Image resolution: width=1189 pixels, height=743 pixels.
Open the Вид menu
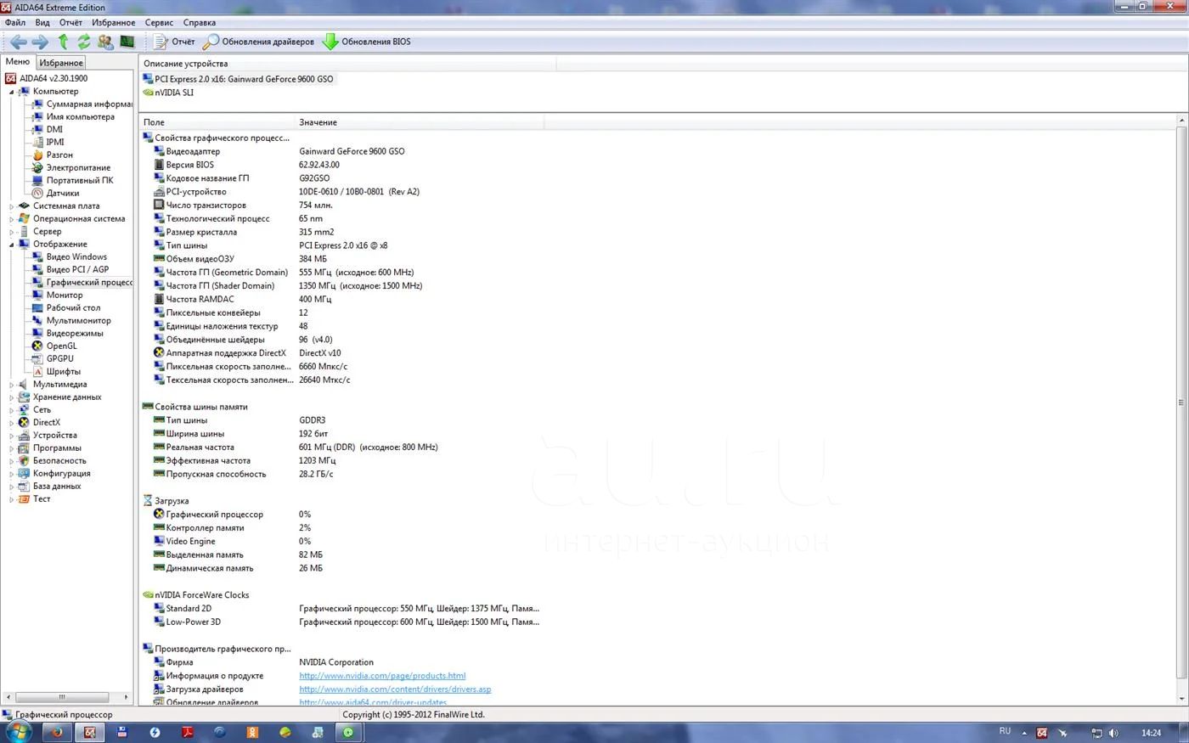(x=42, y=23)
